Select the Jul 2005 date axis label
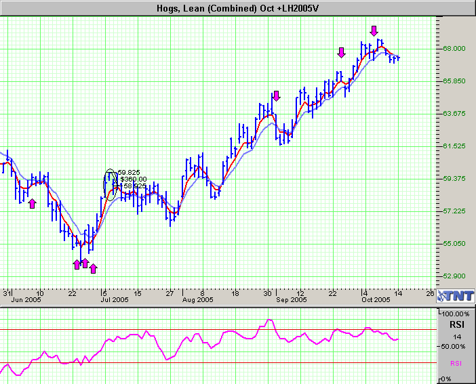Image resolution: width=476 pixels, height=384 pixels. (115, 299)
